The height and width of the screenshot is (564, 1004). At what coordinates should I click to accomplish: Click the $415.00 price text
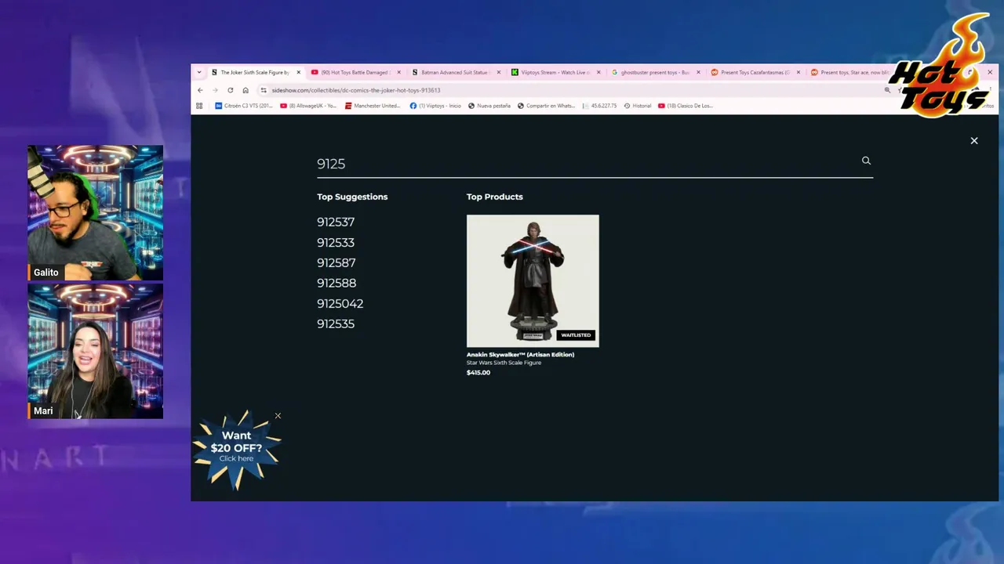pyautogui.click(x=478, y=372)
